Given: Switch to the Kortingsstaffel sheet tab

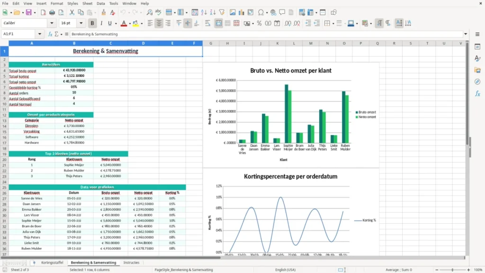Looking at the screenshot, I should (52, 263).
